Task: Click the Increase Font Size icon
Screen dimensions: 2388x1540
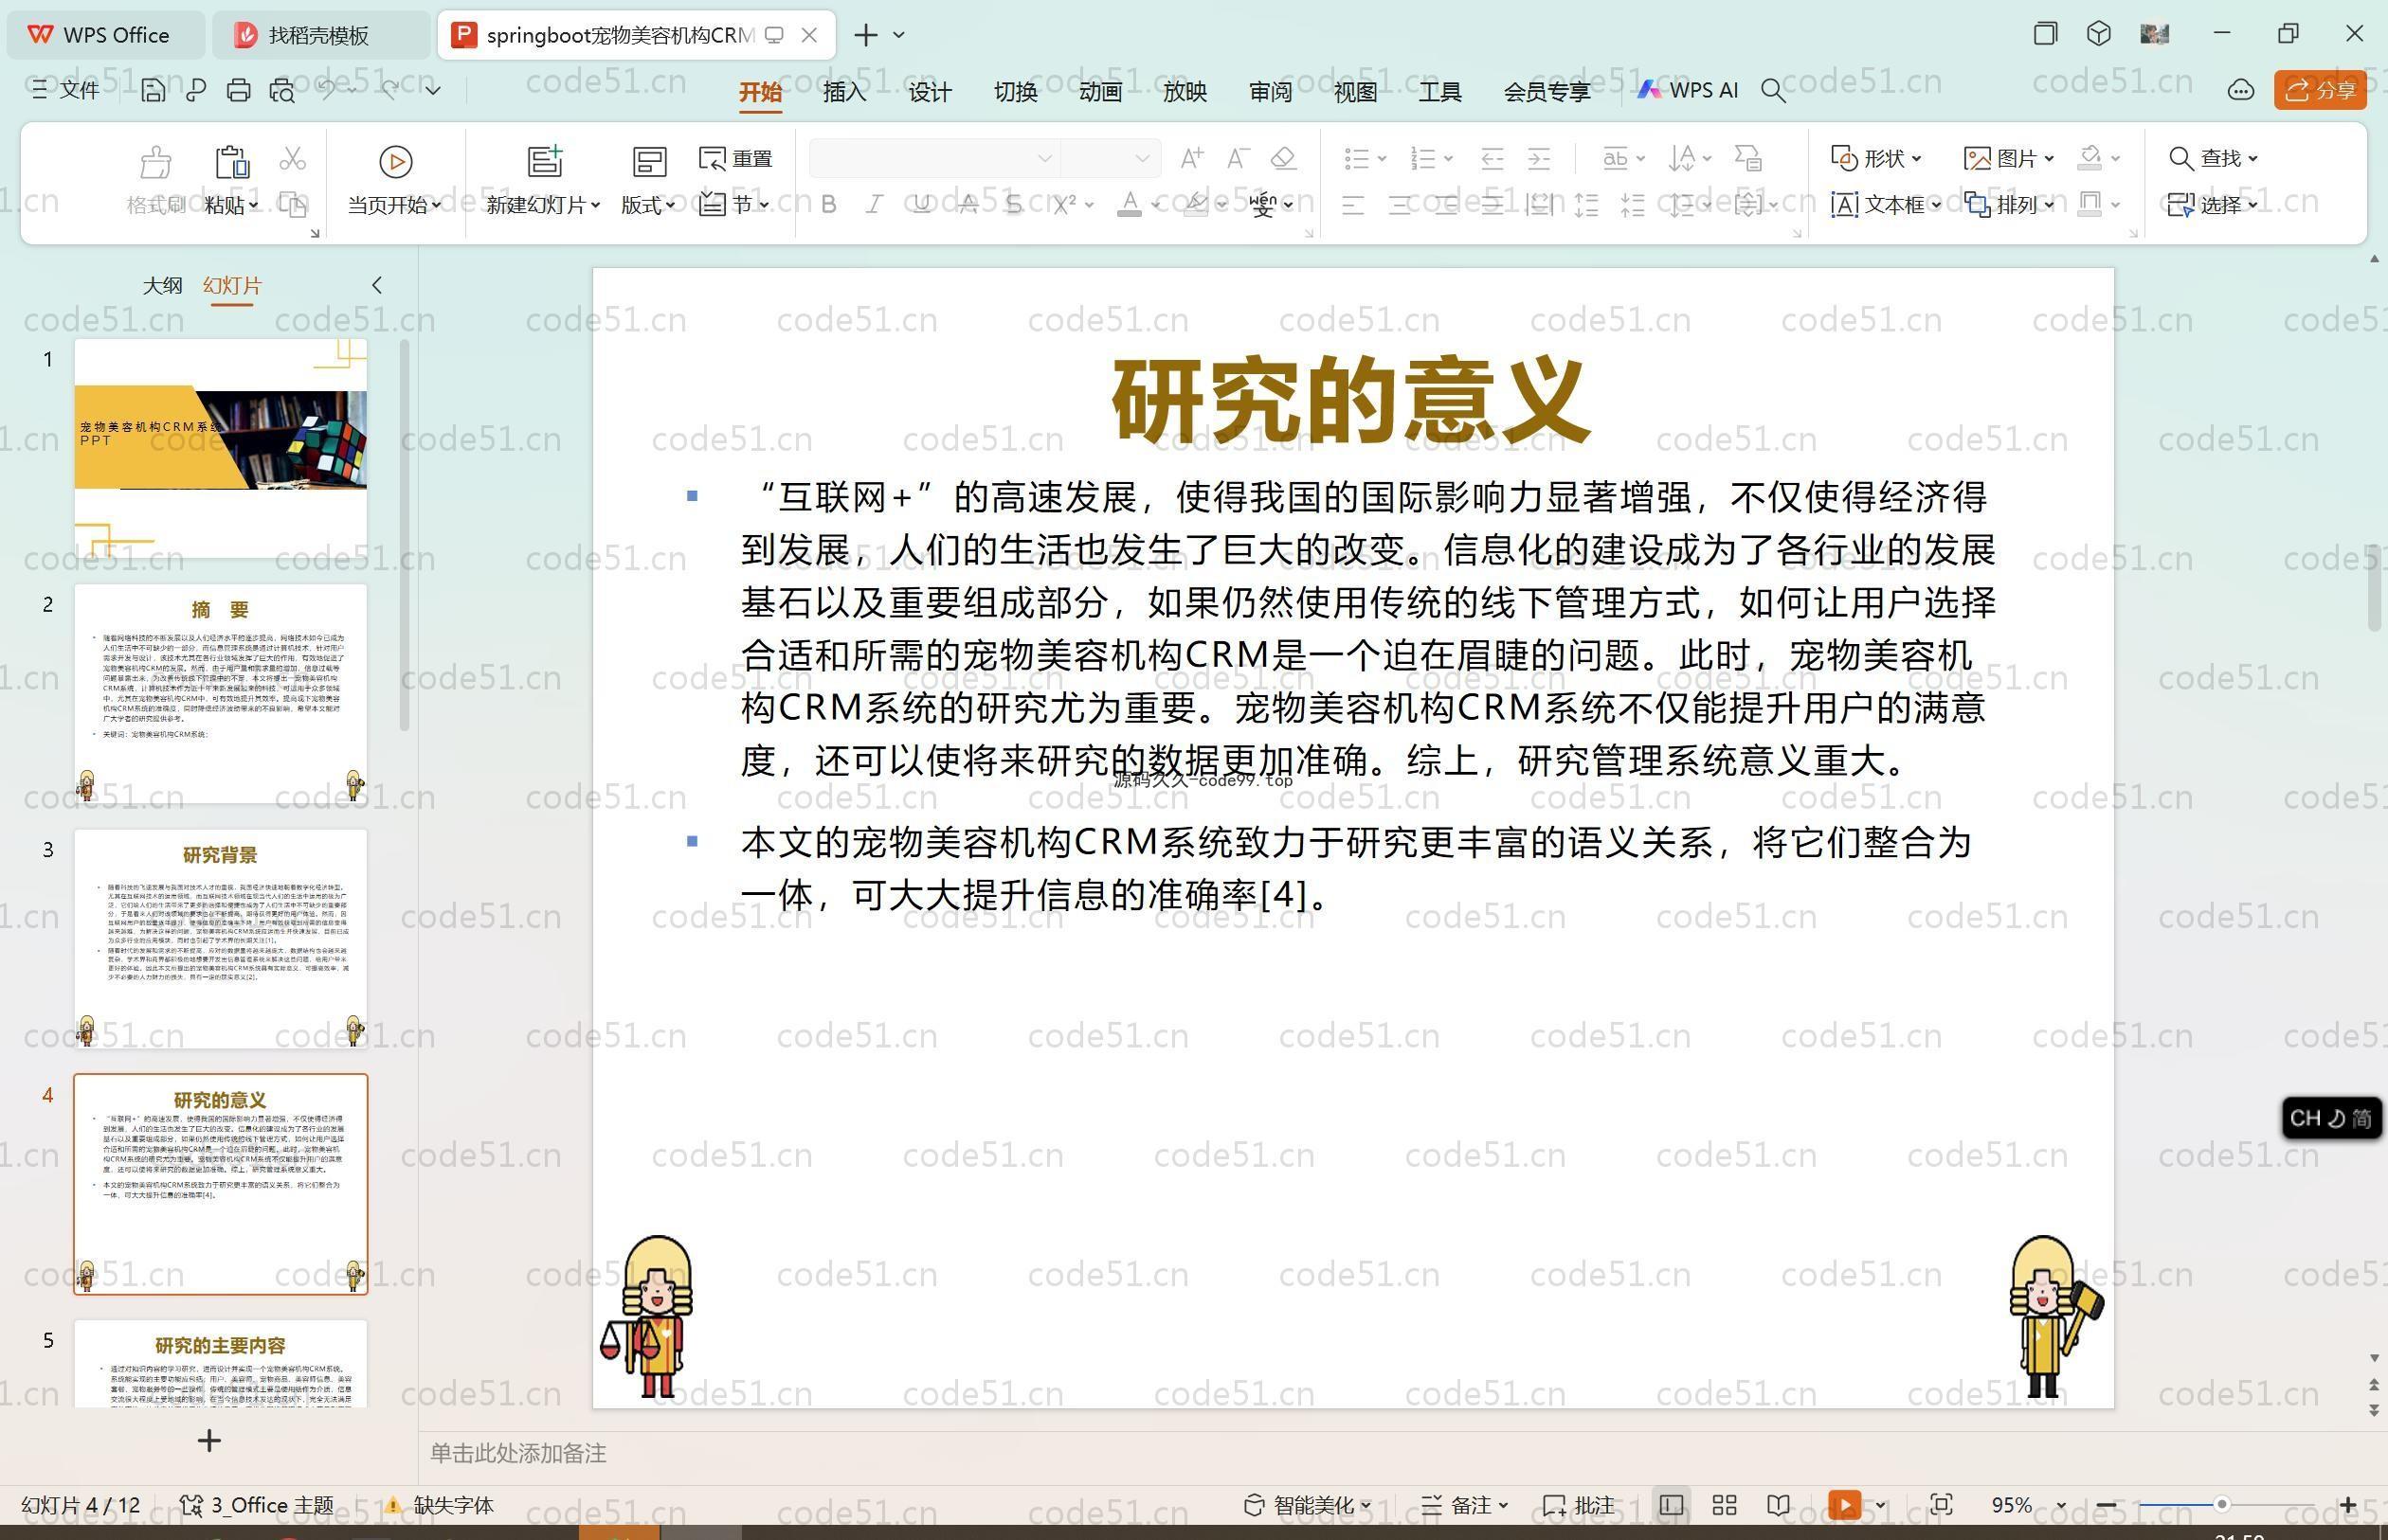Action: pyautogui.click(x=1190, y=158)
